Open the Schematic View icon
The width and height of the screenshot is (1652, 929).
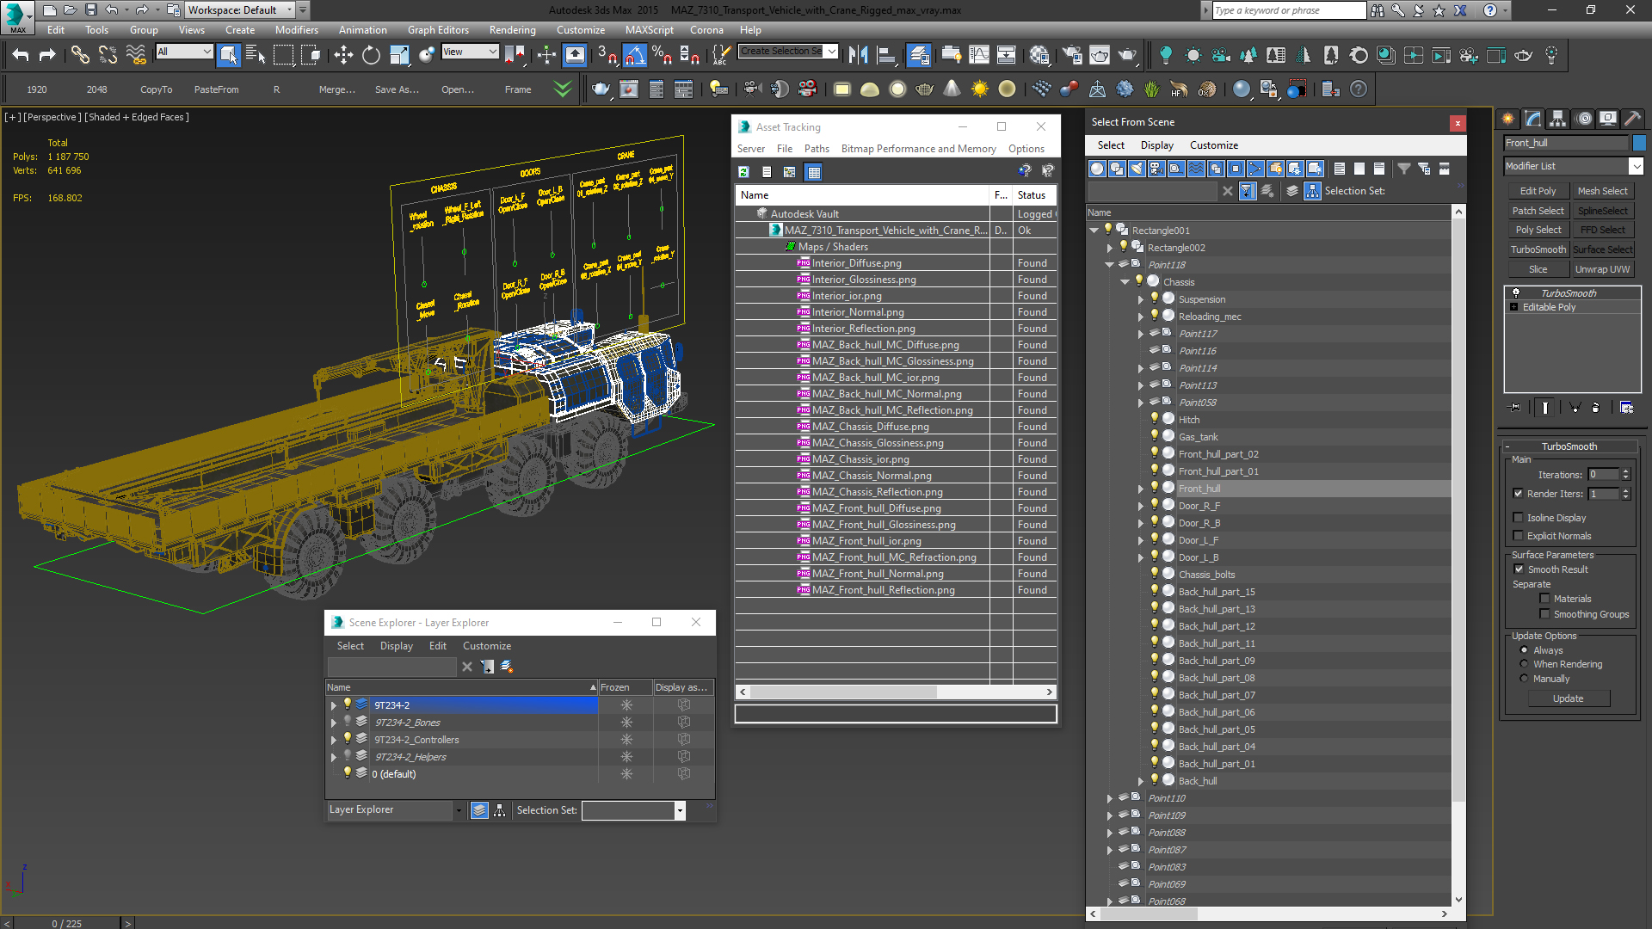click(x=1007, y=55)
